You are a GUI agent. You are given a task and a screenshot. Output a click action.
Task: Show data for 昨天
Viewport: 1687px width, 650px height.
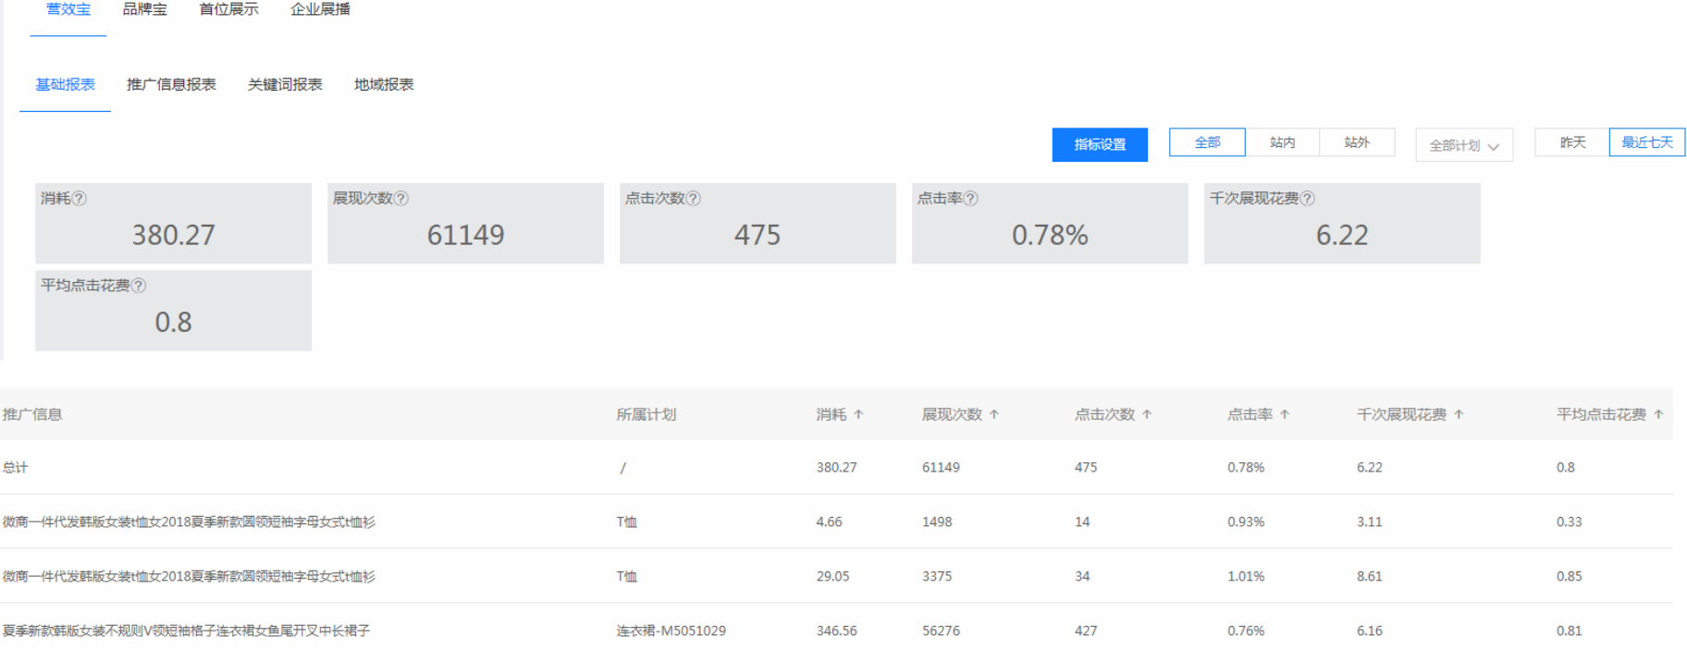coord(1572,142)
